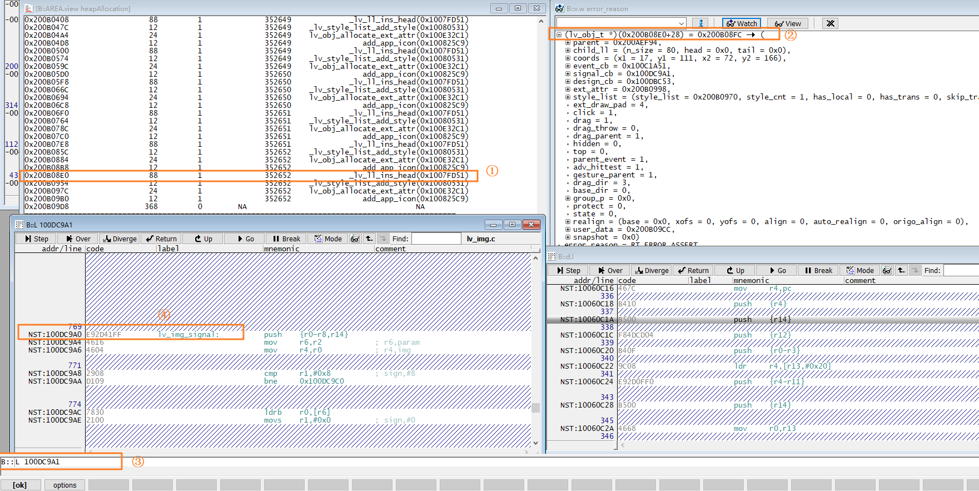Click the X delete icon in watch window

[830, 23]
